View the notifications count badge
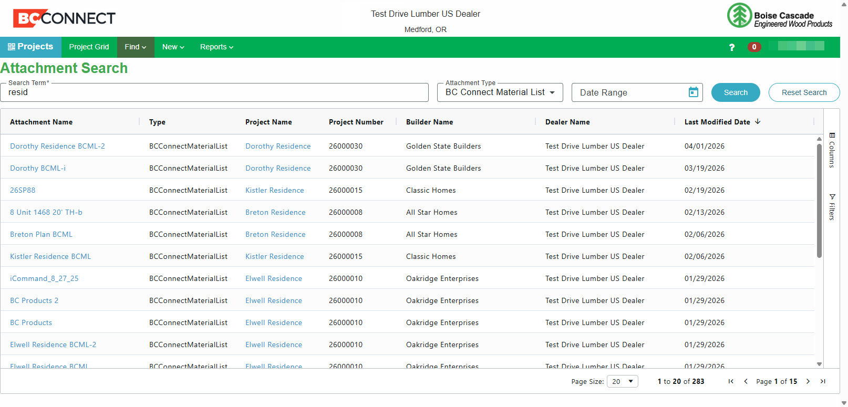 click(x=754, y=47)
